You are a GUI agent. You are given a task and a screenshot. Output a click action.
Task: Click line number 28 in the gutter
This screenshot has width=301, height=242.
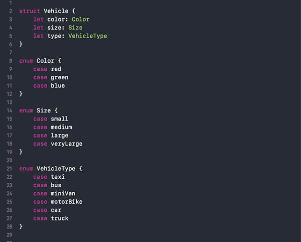point(10,226)
